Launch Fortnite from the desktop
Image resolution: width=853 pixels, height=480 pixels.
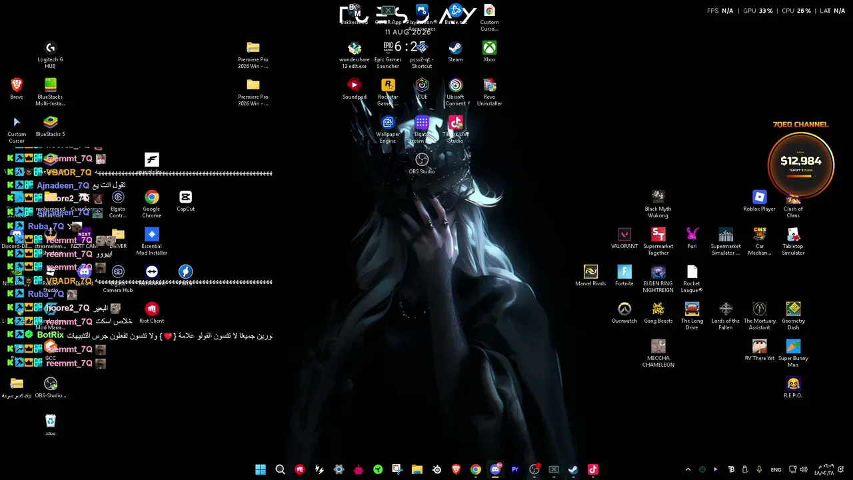click(x=624, y=275)
